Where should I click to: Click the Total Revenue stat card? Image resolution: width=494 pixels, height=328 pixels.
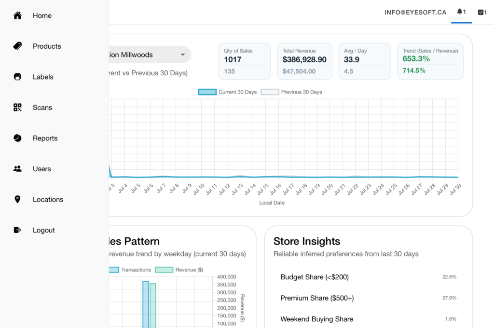[x=304, y=61]
